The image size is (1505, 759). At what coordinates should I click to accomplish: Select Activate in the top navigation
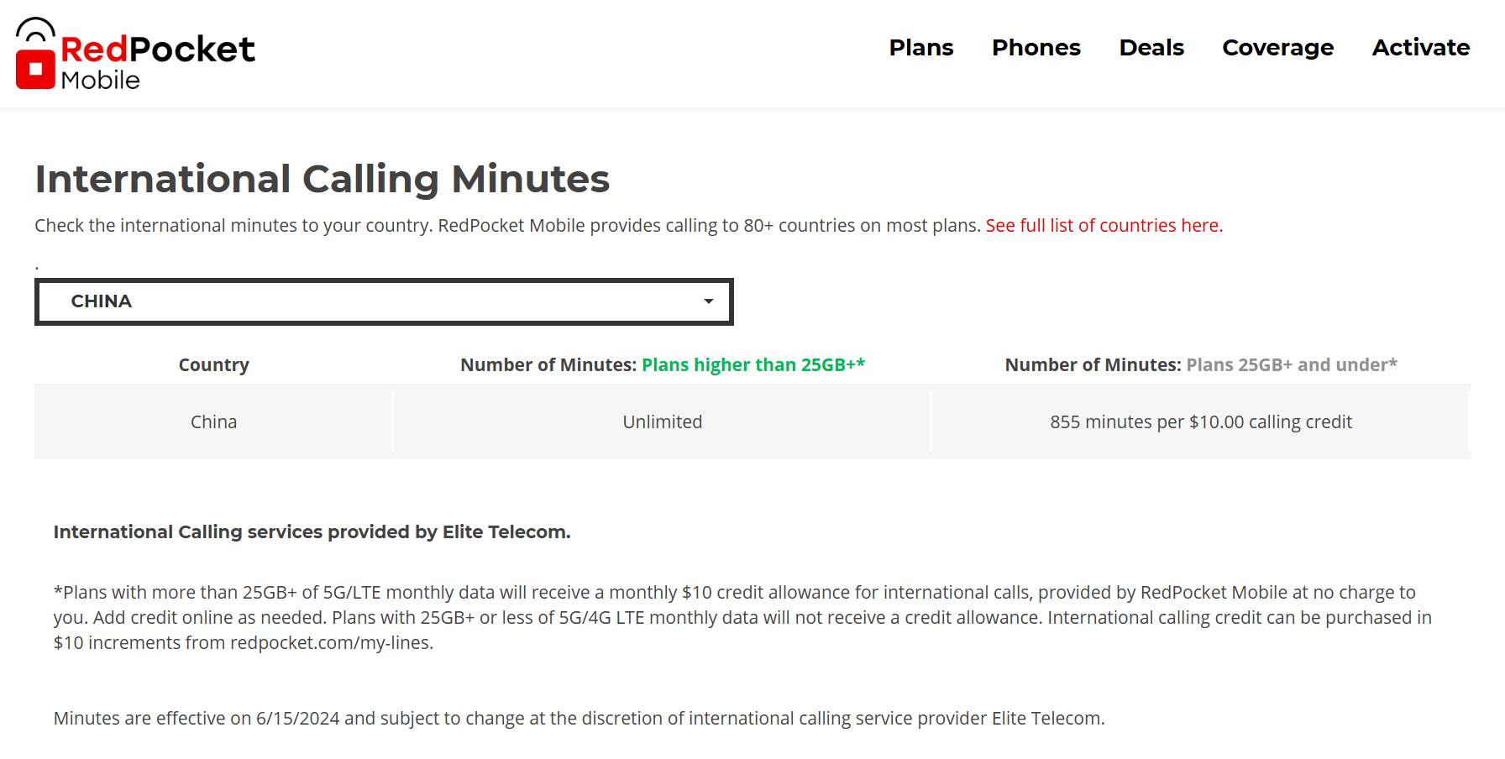coord(1420,48)
